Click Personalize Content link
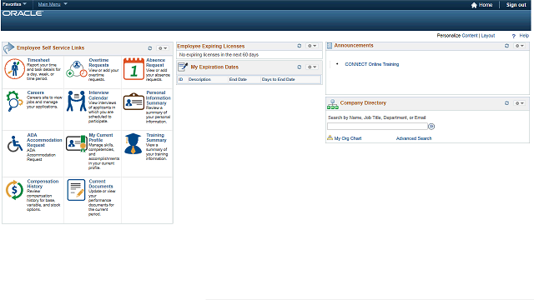 click(470, 35)
